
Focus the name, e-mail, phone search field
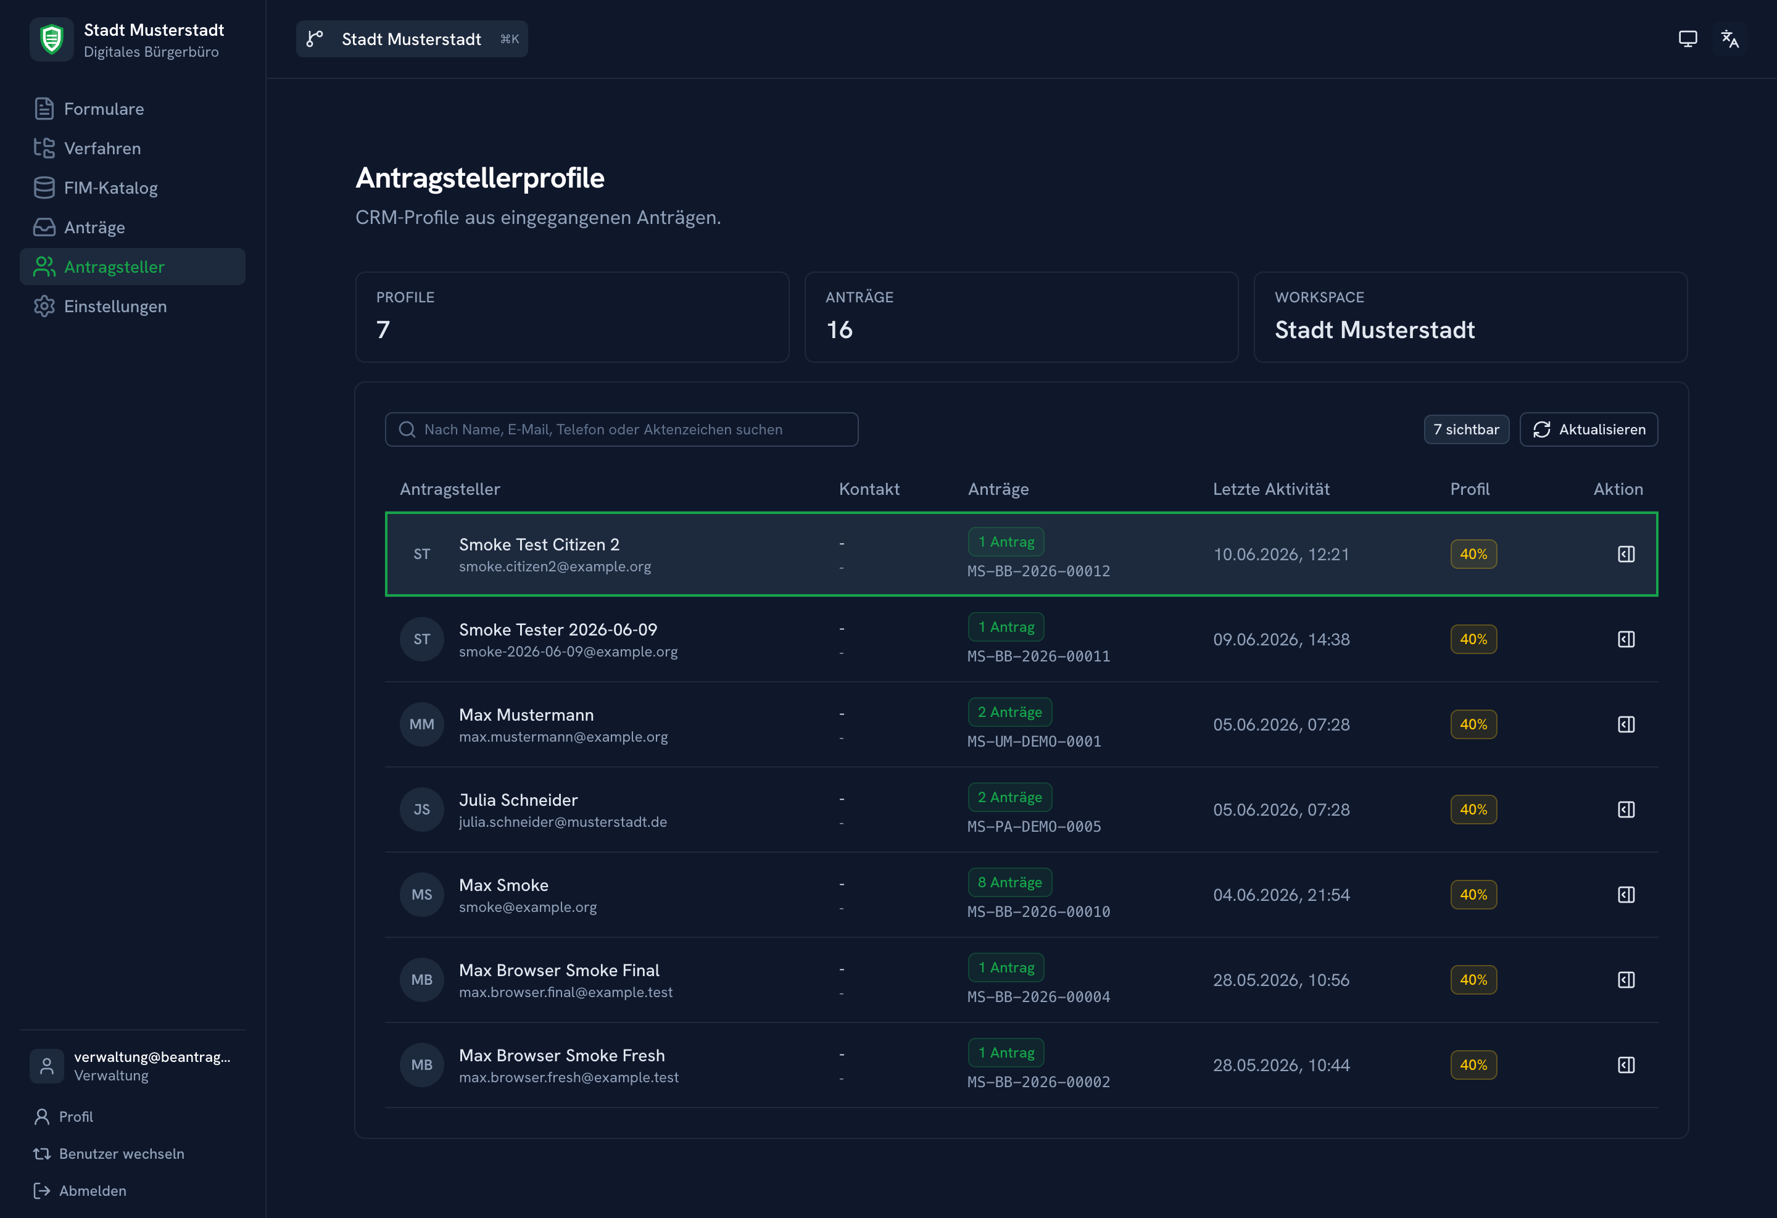pyautogui.click(x=622, y=429)
